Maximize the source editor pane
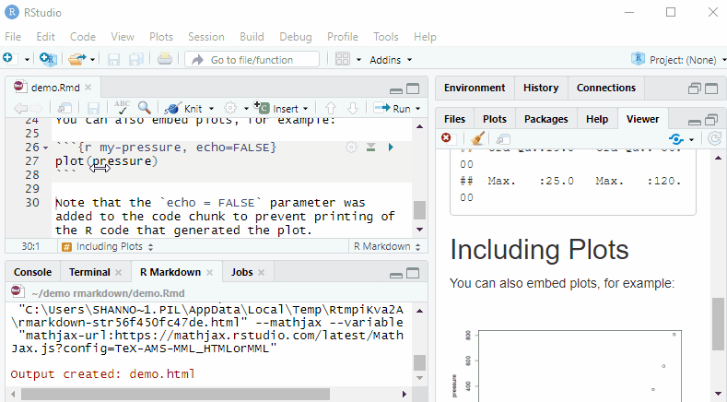 pyautogui.click(x=413, y=89)
